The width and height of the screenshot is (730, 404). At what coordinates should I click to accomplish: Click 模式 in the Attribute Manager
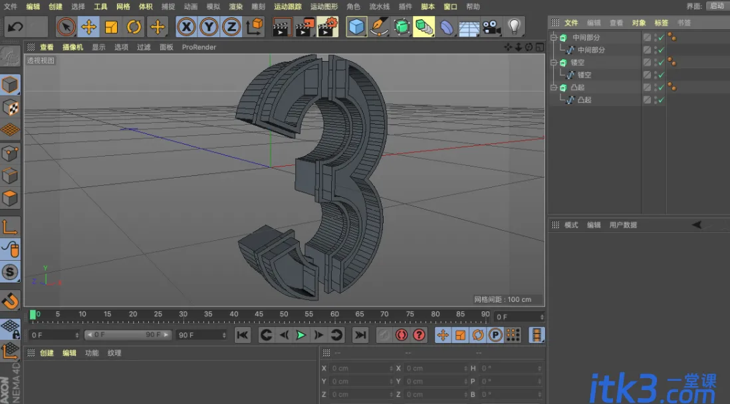pyautogui.click(x=571, y=226)
